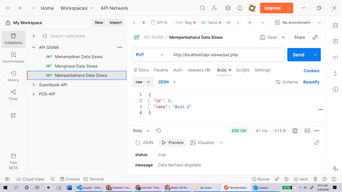Screen dimensions: 342x192
Task: Click the invite collaborators icon
Action: pos(215,8)
